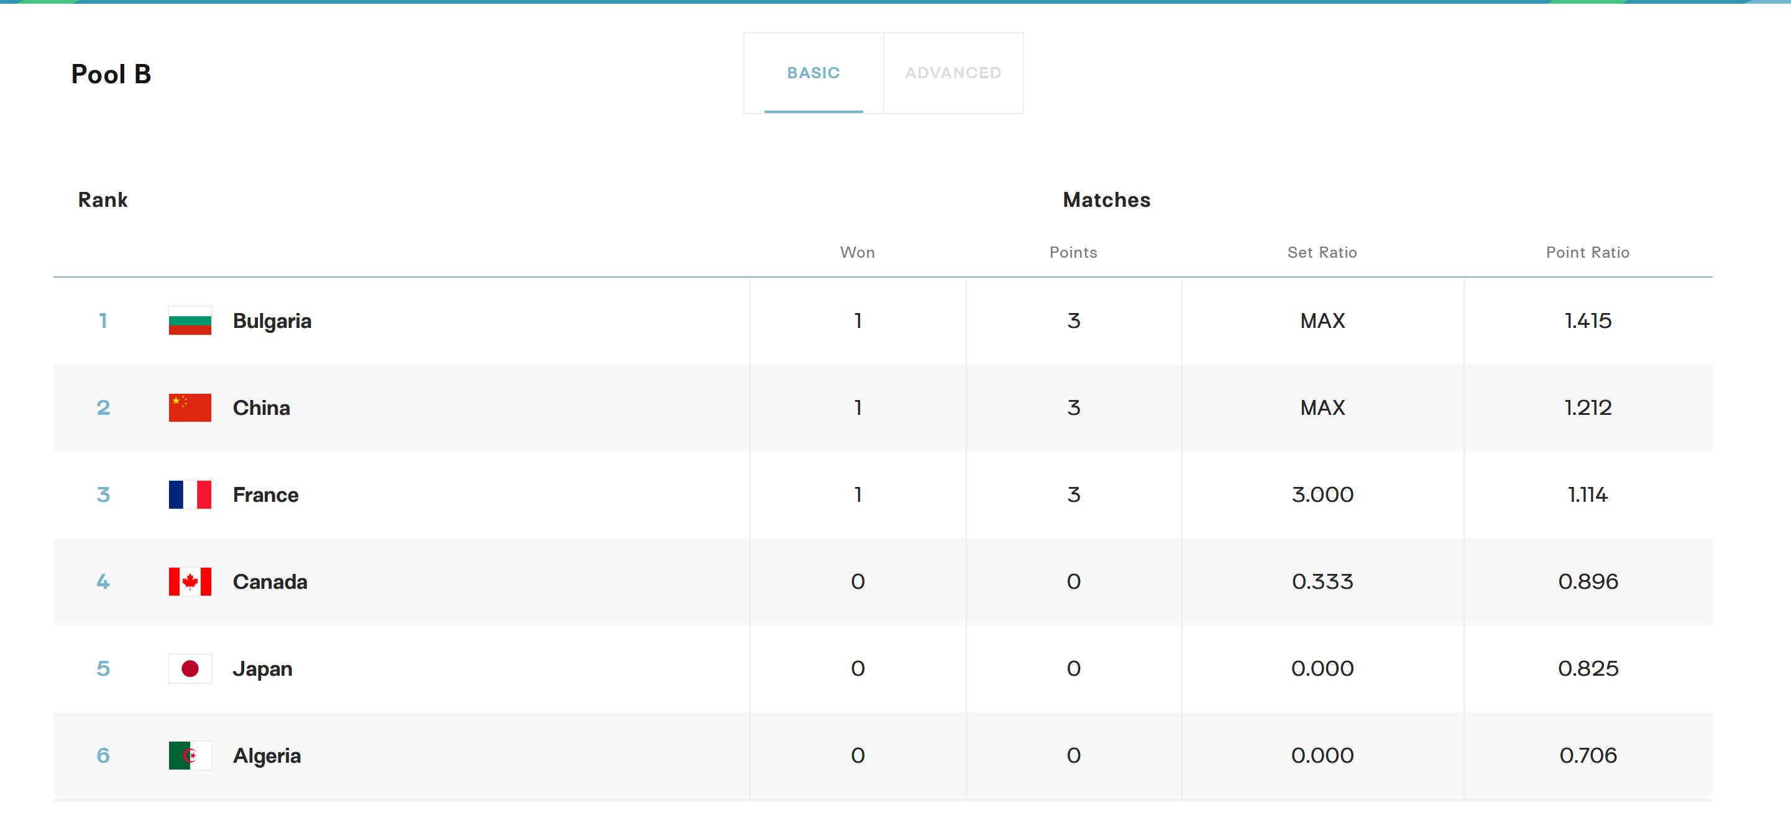Click the Pool B heading
Image resolution: width=1791 pixels, height=836 pixels.
111,75
